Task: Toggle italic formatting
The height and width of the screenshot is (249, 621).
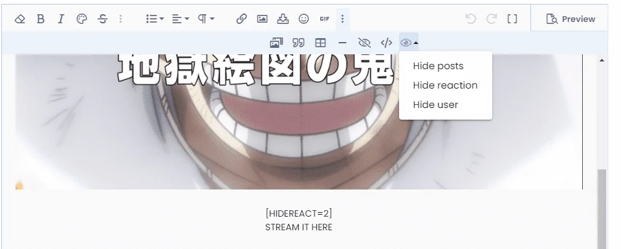Action: (x=61, y=19)
